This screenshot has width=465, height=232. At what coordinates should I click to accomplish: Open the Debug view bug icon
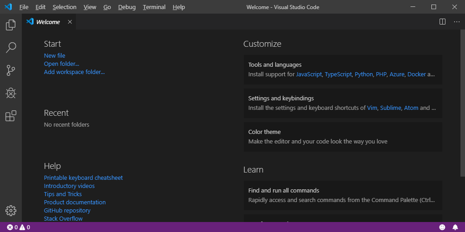(x=11, y=93)
